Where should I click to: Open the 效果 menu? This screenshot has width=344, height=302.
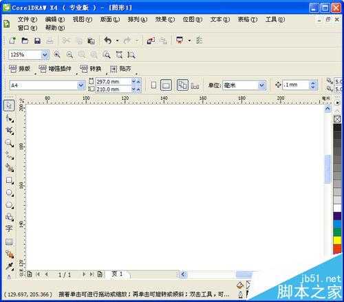click(164, 20)
